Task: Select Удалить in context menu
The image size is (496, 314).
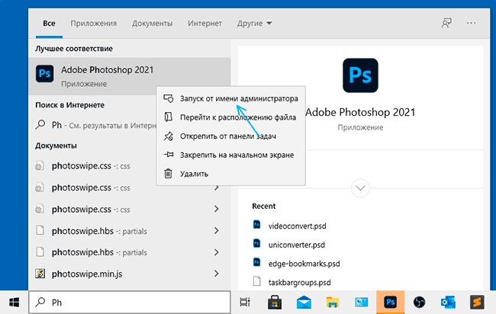Action: pyautogui.click(x=230, y=174)
